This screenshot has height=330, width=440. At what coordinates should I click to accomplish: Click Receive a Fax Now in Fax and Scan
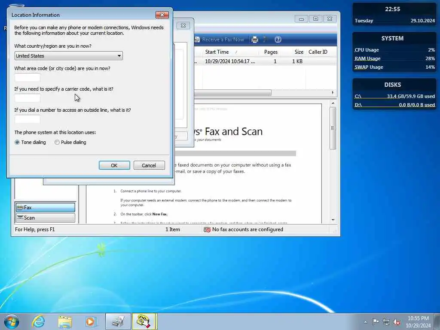coord(220,40)
